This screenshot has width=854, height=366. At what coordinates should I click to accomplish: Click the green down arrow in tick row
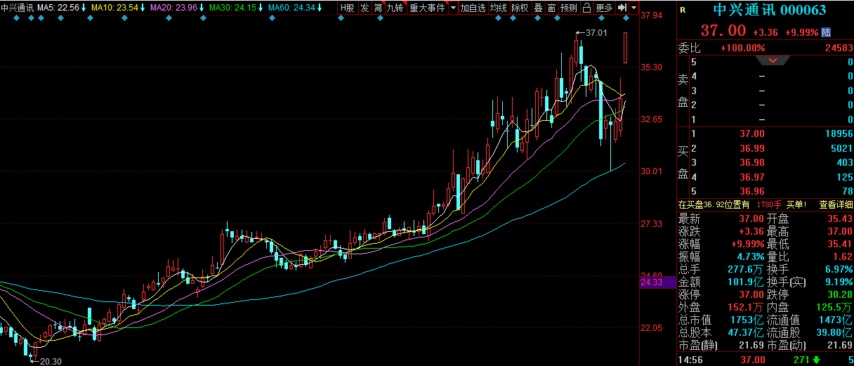(816, 359)
